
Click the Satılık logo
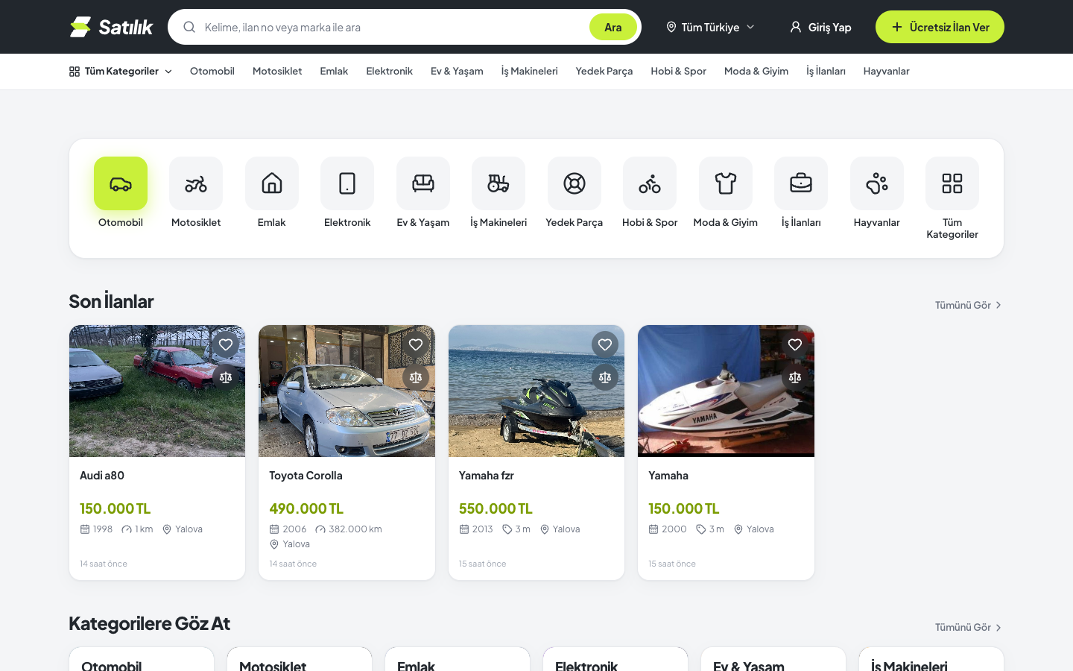[x=111, y=27]
